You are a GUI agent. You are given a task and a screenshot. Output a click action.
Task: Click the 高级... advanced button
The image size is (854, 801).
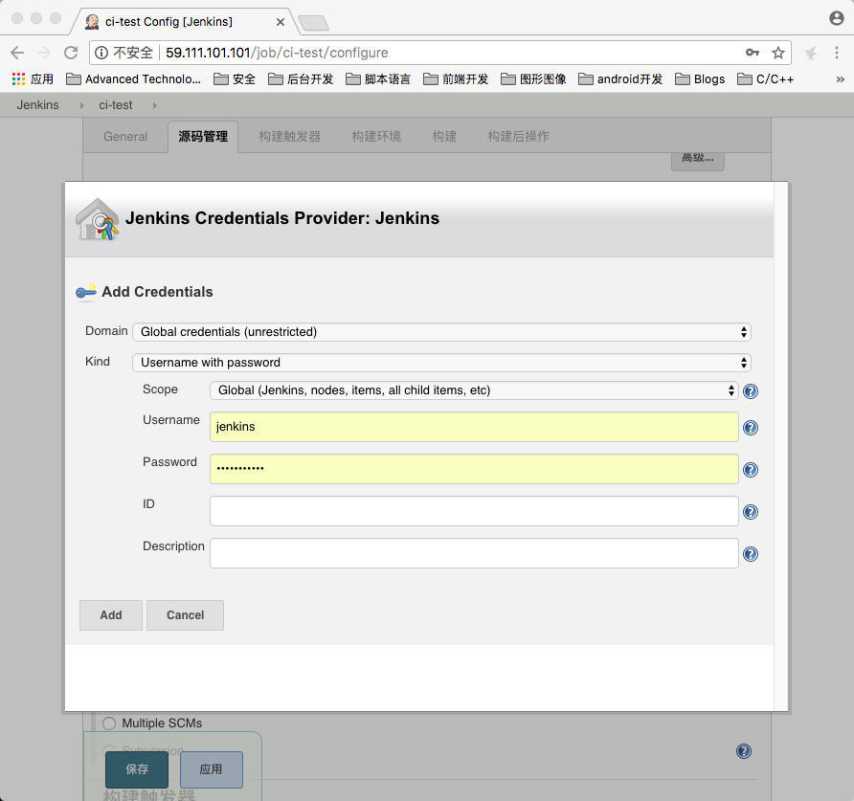click(x=698, y=161)
